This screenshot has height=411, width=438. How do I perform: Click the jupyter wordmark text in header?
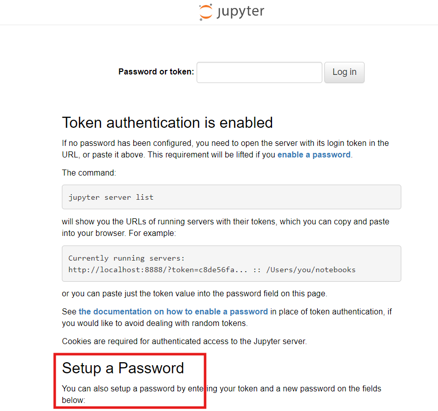[x=240, y=12]
